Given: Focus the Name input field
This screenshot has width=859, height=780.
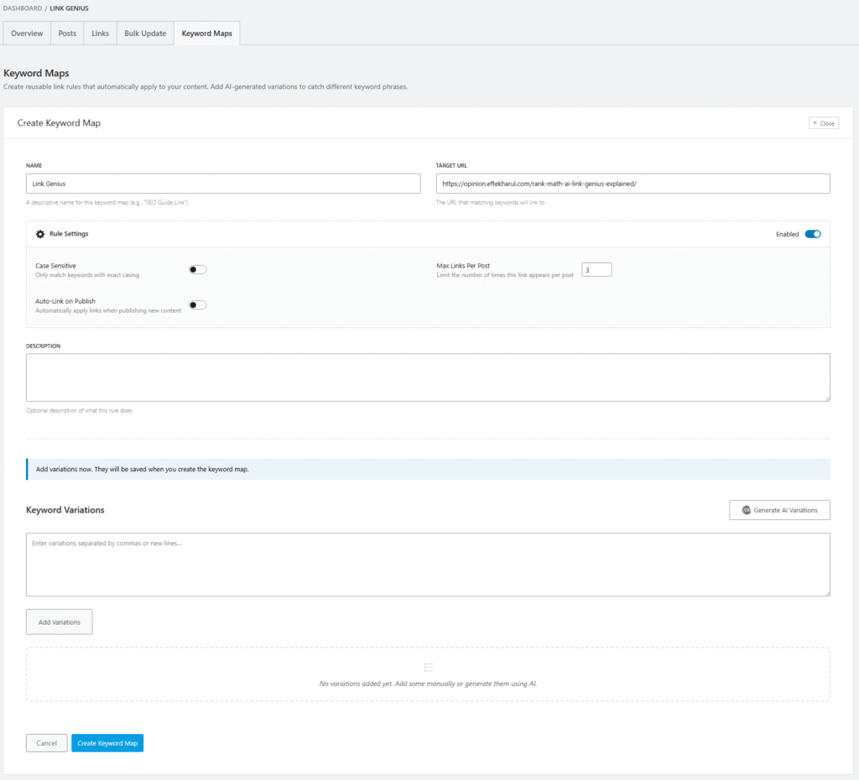Looking at the screenshot, I should 223,184.
